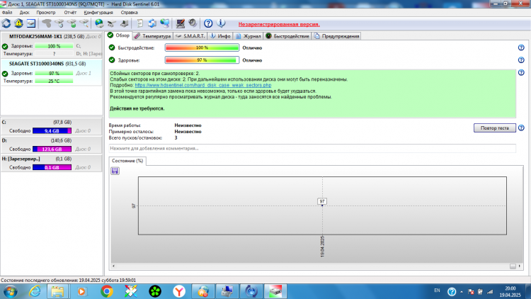This screenshot has height=299, width=531.
Task: Click the help icon next to Повтор теста
Action: tap(521, 128)
